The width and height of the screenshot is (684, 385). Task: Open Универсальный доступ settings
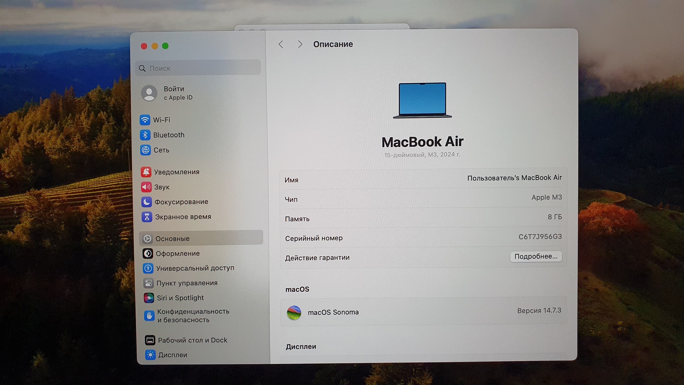pyautogui.click(x=195, y=268)
